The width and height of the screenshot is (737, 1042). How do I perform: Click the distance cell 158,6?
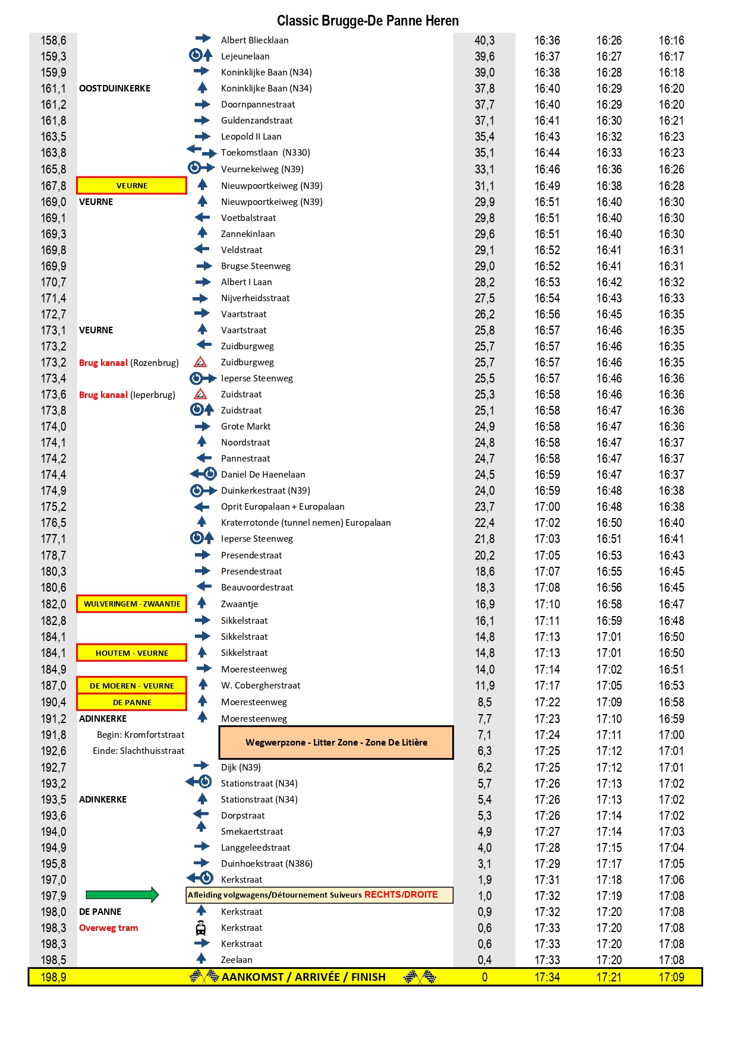[x=53, y=40]
